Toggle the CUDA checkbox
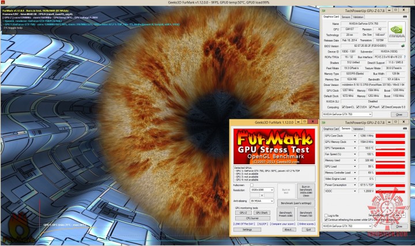Screen dimensions: 415x246 point(358,107)
